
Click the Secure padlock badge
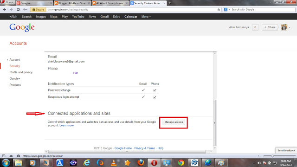tap(38, 9)
